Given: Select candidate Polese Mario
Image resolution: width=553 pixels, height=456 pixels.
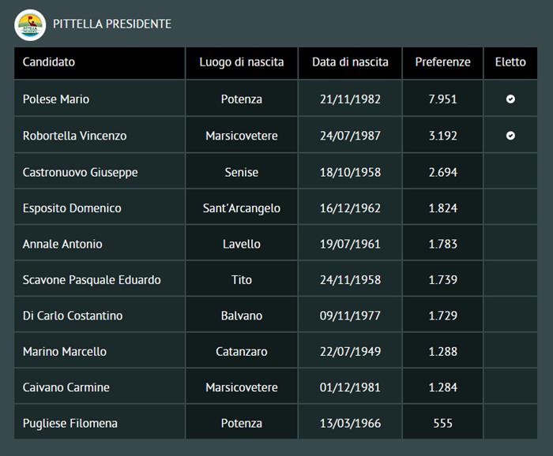Looking at the screenshot, I should [56, 99].
